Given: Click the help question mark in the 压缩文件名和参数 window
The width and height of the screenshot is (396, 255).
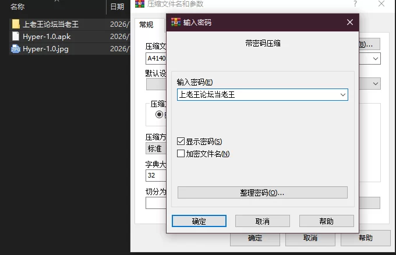Looking at the screenshot, I should 355,3.
